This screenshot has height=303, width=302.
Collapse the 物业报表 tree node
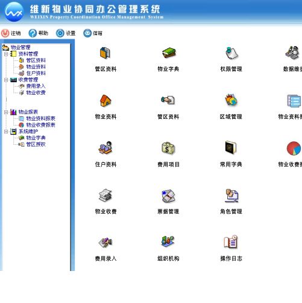6,112
